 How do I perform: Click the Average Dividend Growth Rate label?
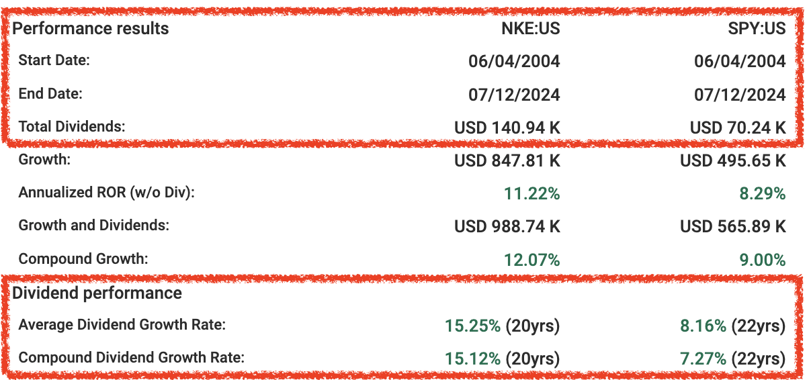point(122,325)
